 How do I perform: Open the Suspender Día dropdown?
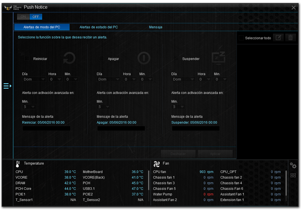pyautogui.click(x=183, y=79)
